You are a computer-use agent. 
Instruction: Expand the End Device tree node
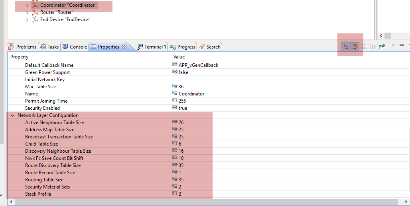pos(27,20)
